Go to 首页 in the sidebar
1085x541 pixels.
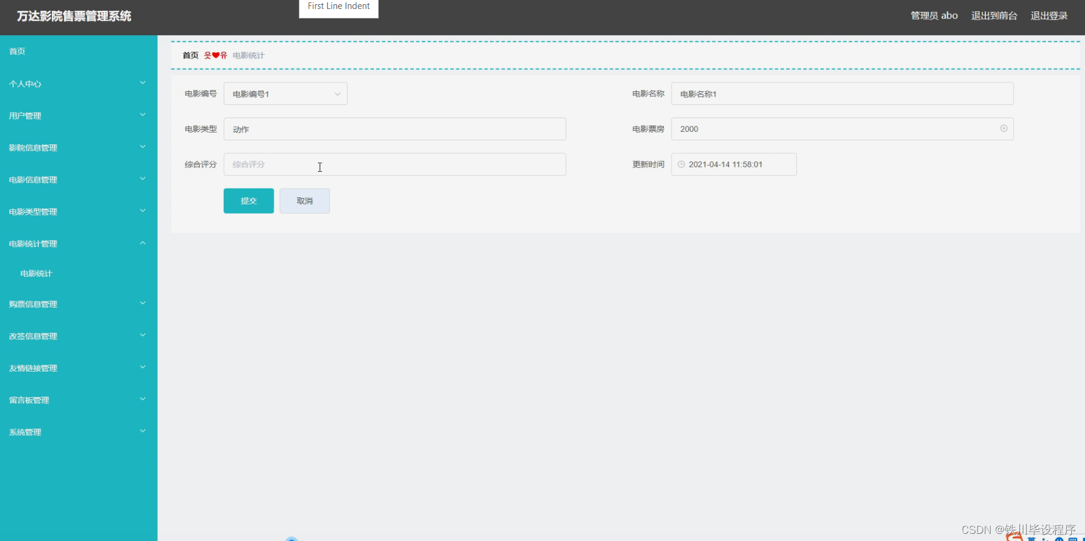[x=79, y=51]
